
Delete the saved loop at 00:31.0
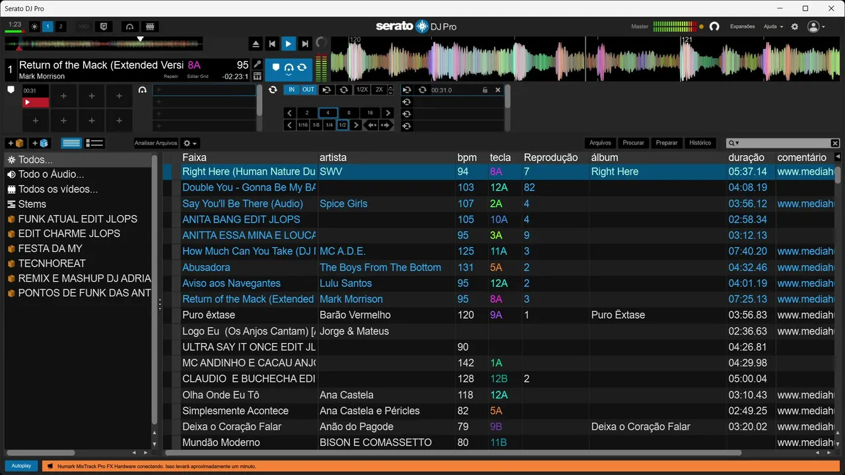pos(498,90)
